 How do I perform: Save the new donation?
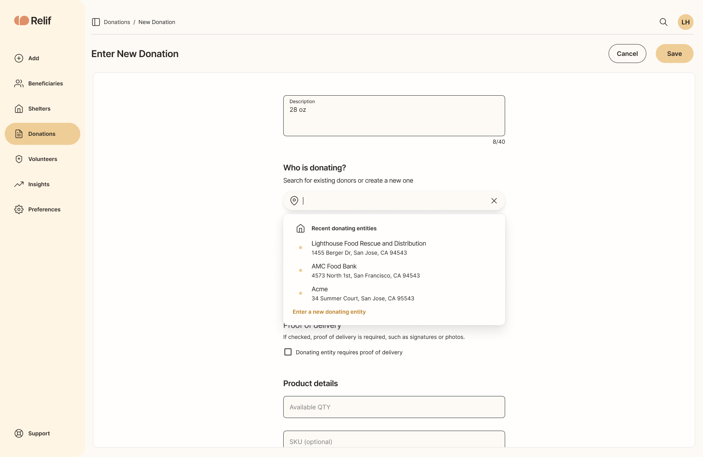675,54
